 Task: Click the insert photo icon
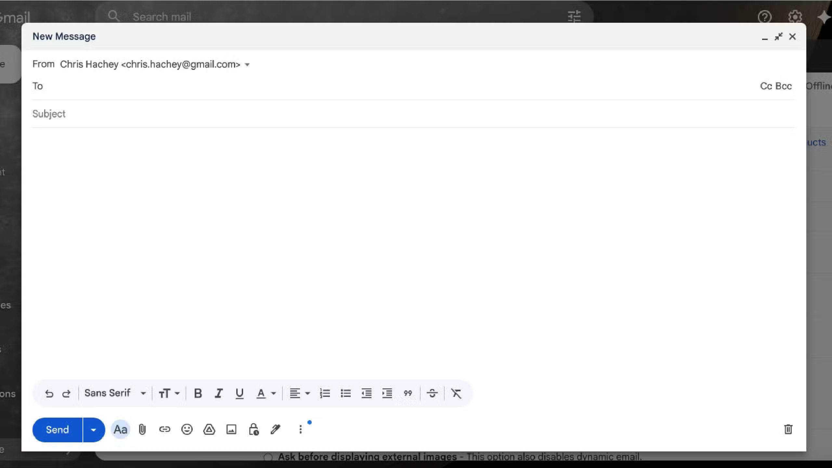(231, 430)
